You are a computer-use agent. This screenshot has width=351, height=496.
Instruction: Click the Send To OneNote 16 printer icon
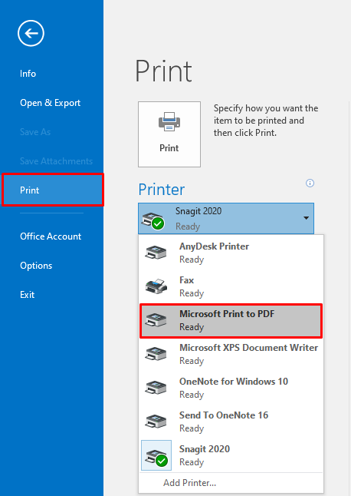pyautogui.click(x=156, y=422)
